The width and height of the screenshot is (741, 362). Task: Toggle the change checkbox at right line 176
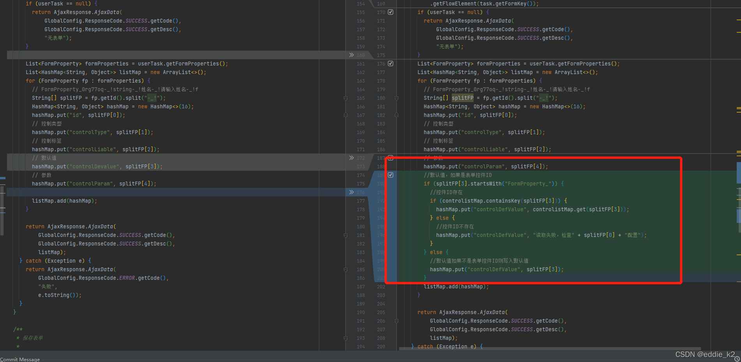pyautogui.click(x=391, y=64)
